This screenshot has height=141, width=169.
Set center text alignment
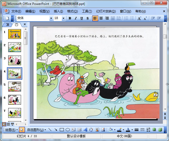click(101, 18)
